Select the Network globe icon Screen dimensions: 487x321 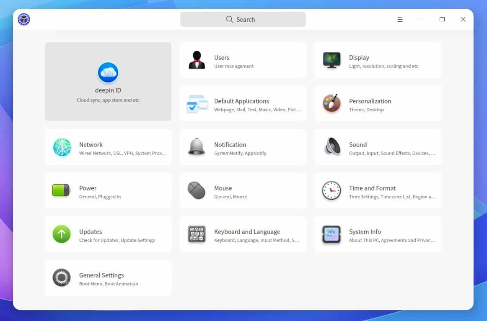pos(62,147)
